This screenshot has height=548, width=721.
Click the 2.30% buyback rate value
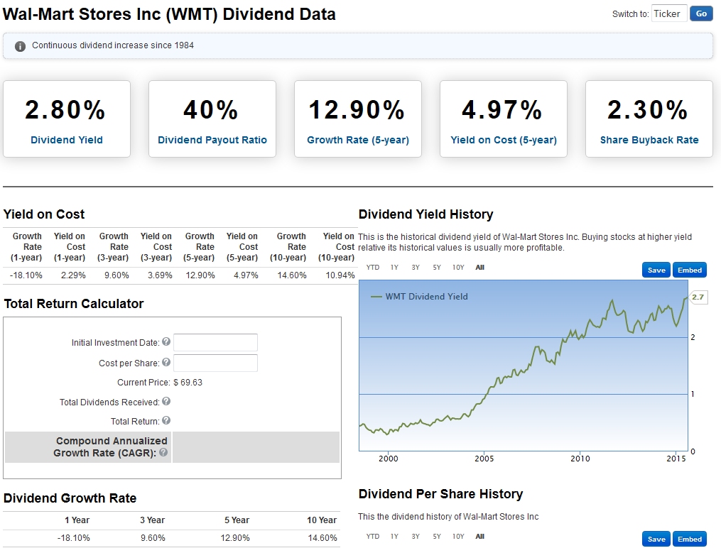(x=648, y=110)
